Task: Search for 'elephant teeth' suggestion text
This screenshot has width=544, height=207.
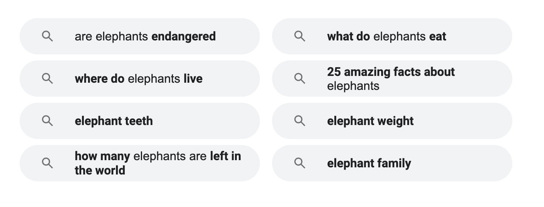Action: [114, 121]
